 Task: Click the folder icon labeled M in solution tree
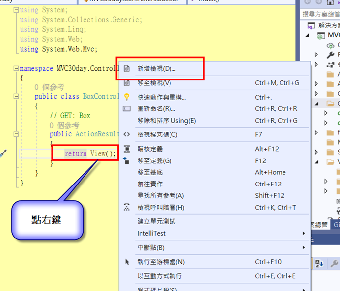coord(330,142)
